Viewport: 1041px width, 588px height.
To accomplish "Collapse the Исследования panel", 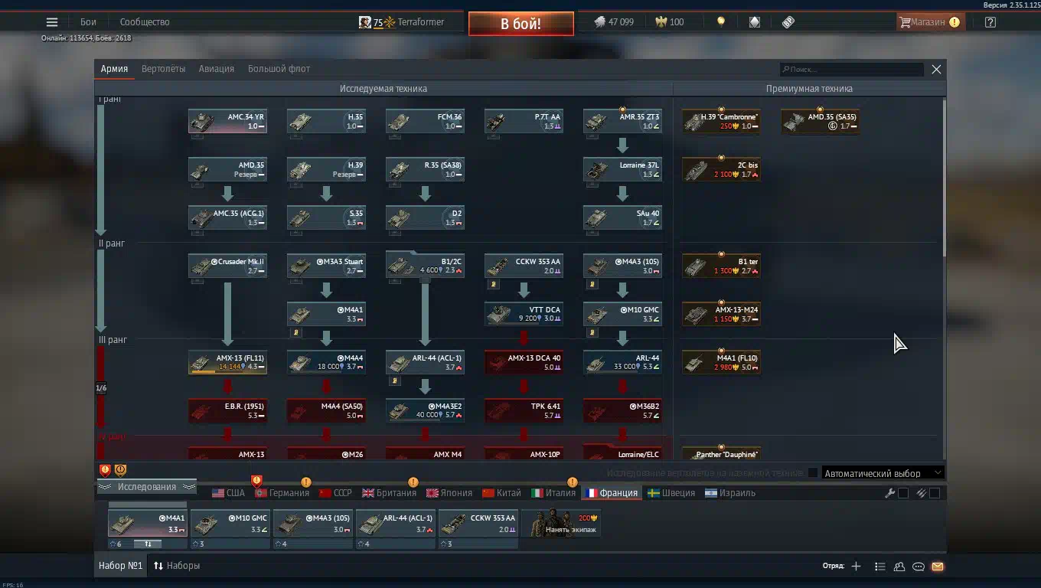I will [x=147, y=487].
